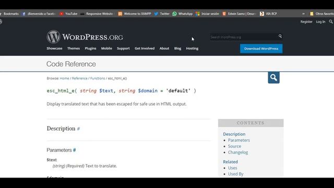Jump to Changelog in the Contents box
Image resolution: width=334 pixels, height=188 pixels.
238,152
